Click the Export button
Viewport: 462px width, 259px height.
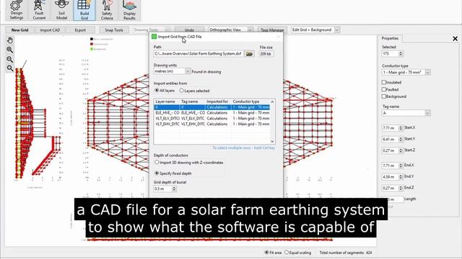point(80,30)
